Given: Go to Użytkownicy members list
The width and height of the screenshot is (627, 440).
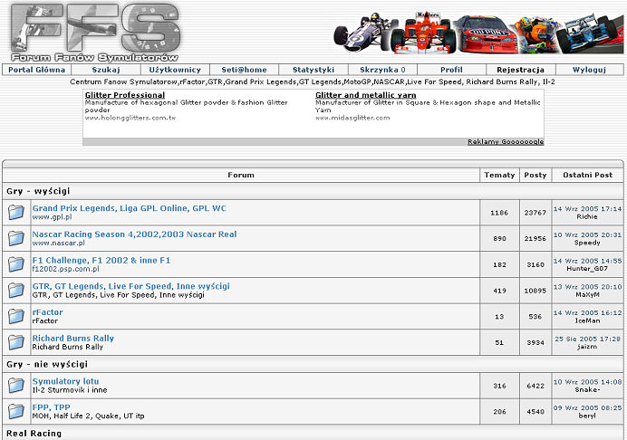Looking at the screenshot, I should pyautogui.click(x=175, y=70).
